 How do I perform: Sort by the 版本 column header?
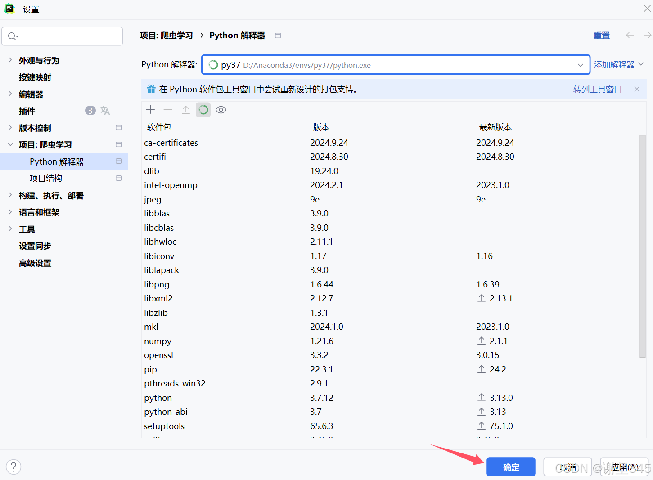(391, 127)
